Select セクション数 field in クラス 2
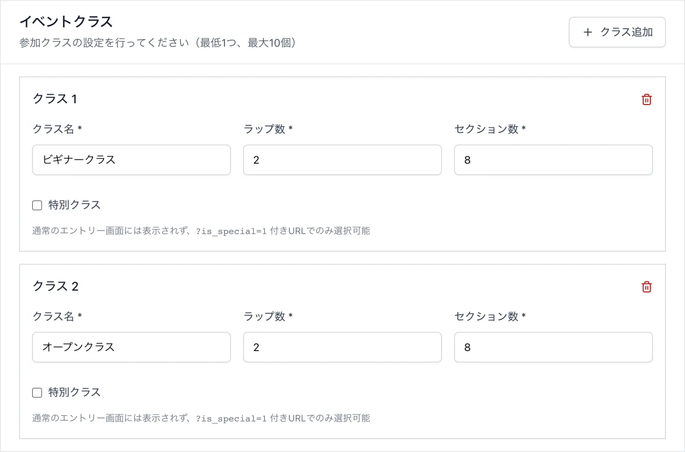The height and width of the screenshot is (452, 685). point(553,347)
